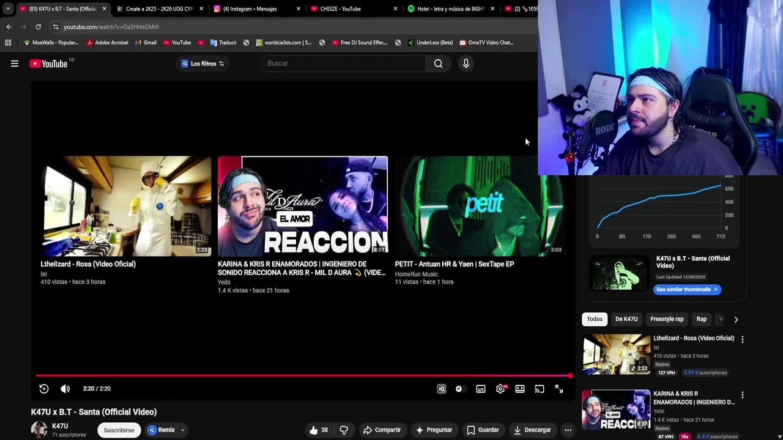Switch to Create a 2K25 - 2K26 UDG tab
The width and height of the screenshot is (783, 440).
[160, 9]
